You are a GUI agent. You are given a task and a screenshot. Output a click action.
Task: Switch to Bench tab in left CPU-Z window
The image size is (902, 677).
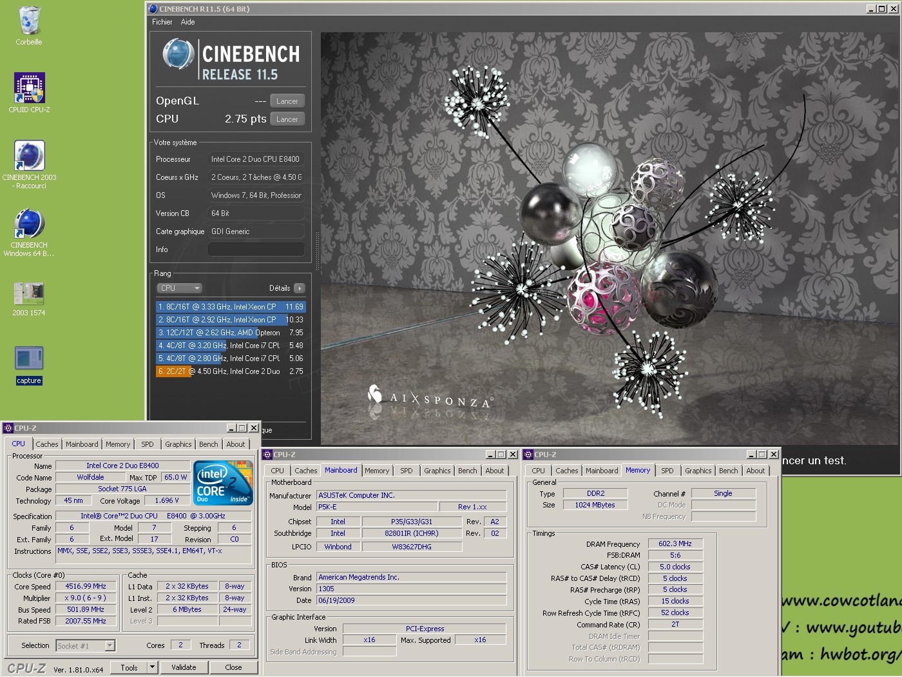[x=208, y=444]
